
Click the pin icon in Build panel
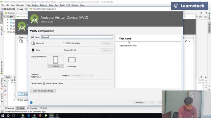coord(5,90)
